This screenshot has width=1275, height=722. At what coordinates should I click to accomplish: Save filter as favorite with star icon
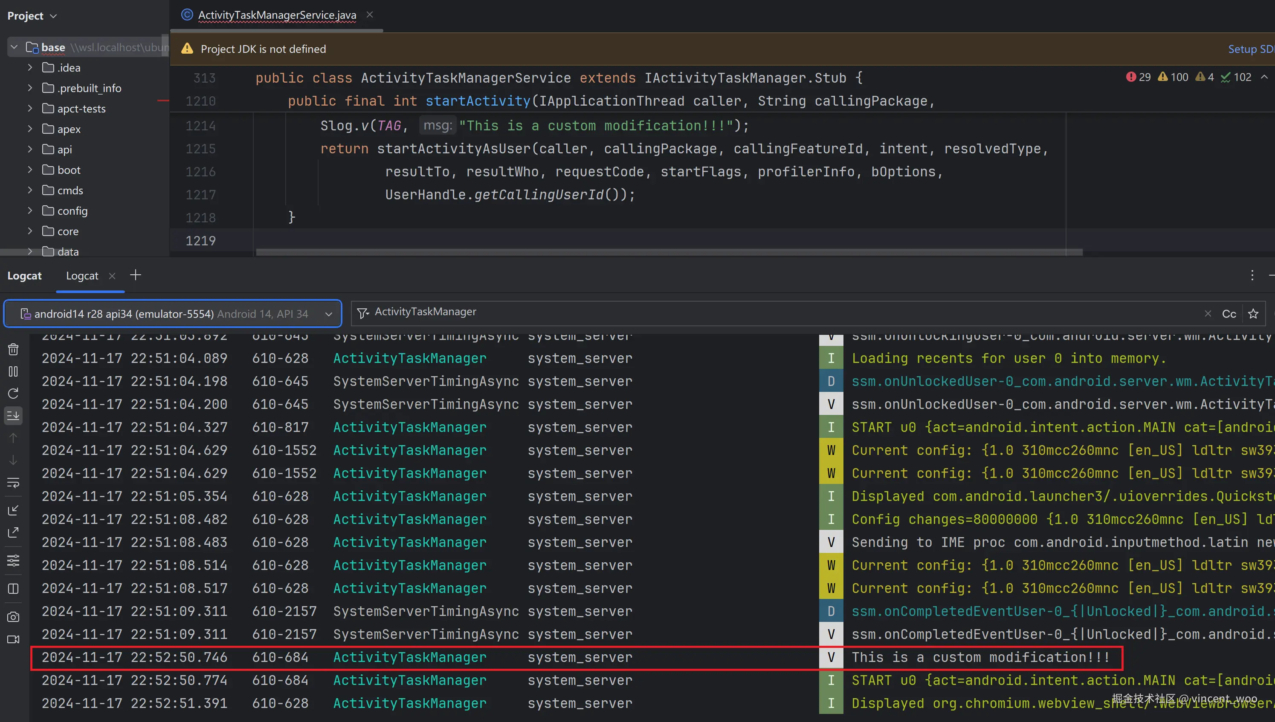1253,314
